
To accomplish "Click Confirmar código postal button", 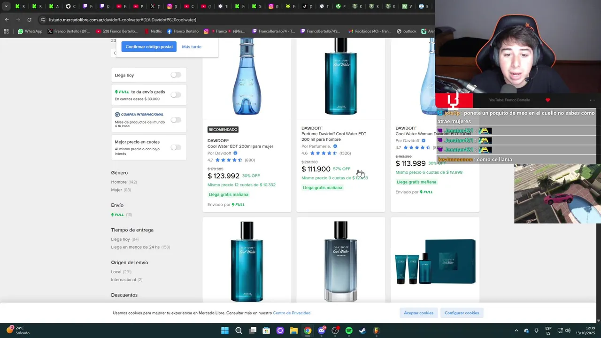I will tap(149, 47).
